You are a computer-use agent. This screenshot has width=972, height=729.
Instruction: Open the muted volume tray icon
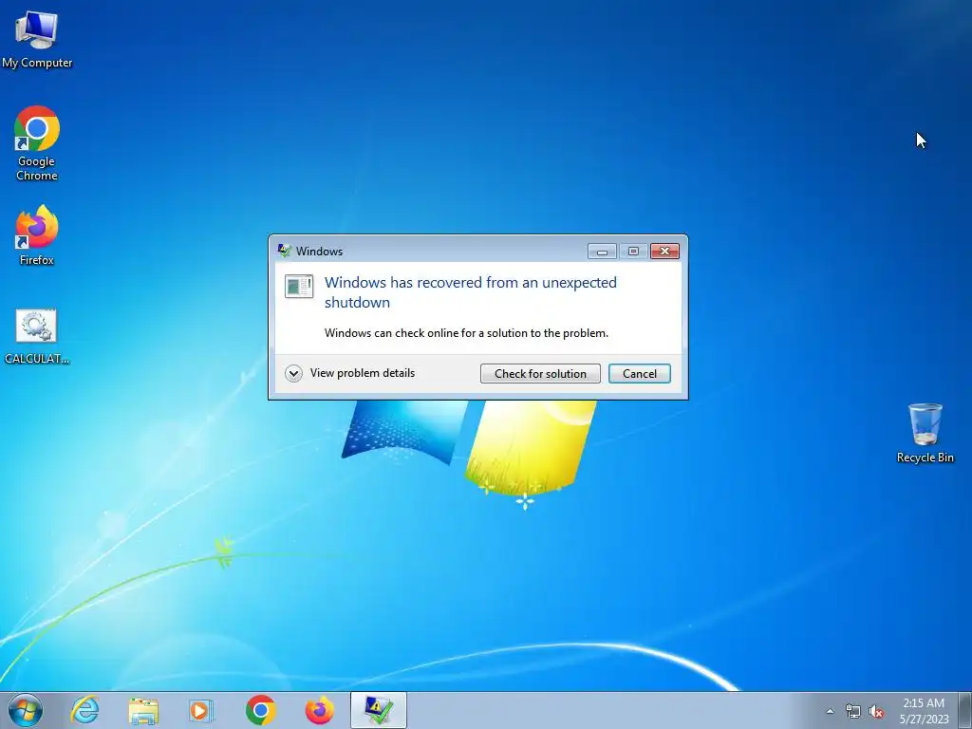876,711
